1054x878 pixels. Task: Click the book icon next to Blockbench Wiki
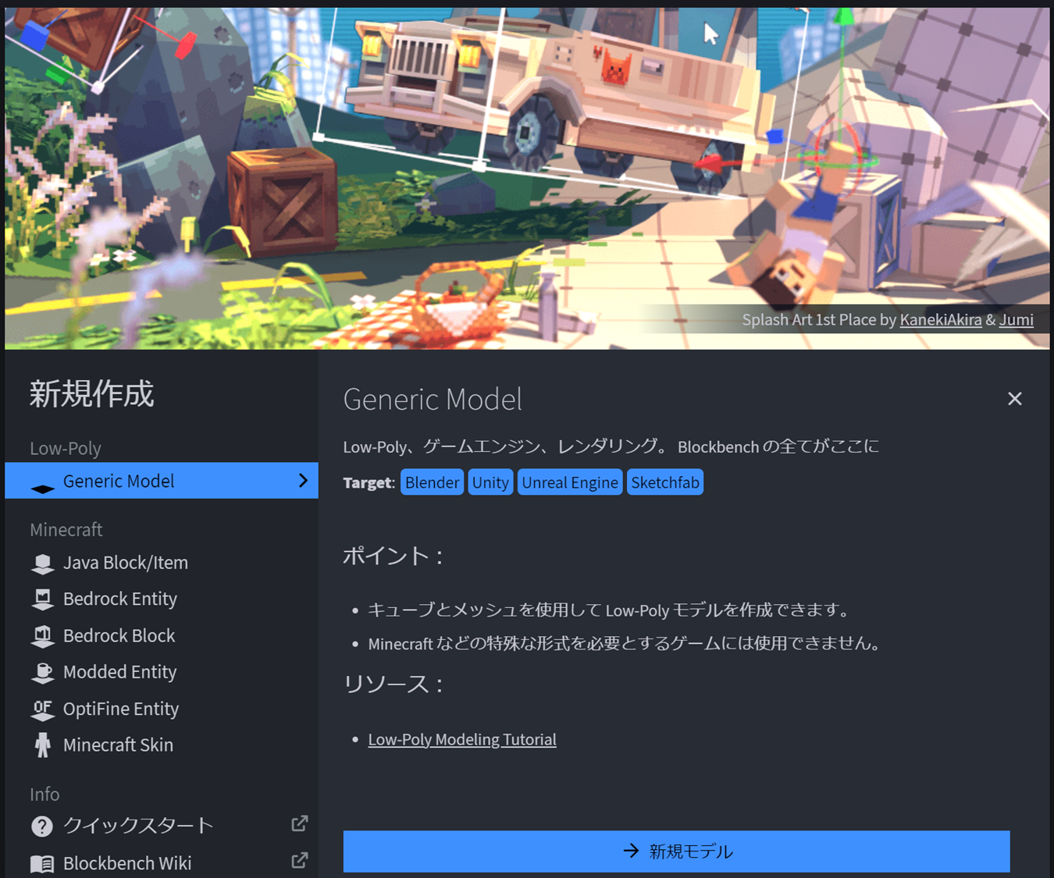pyautogui.click(x=41, y=862)
